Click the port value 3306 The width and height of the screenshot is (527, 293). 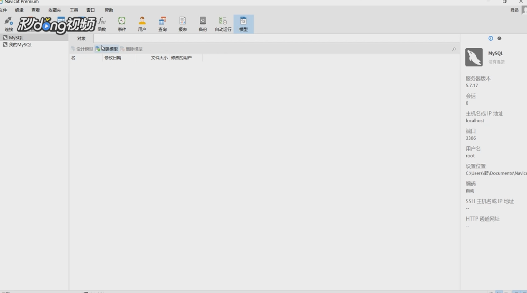[471, 138]
